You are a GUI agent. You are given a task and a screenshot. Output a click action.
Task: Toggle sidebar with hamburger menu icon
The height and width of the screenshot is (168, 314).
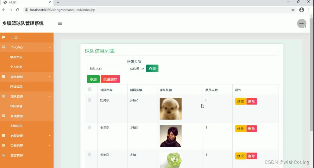[60, 23]
